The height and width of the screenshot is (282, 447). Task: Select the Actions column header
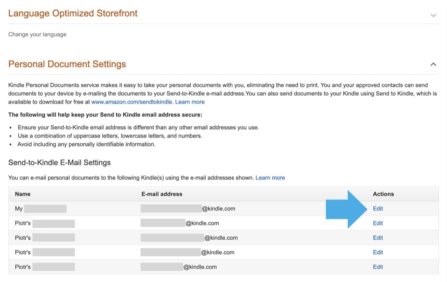point(383,194)
